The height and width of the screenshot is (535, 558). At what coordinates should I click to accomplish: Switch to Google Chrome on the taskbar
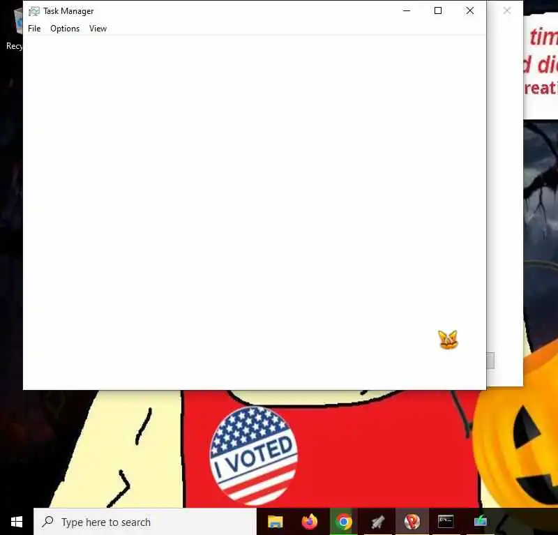[x=343, y=522]
